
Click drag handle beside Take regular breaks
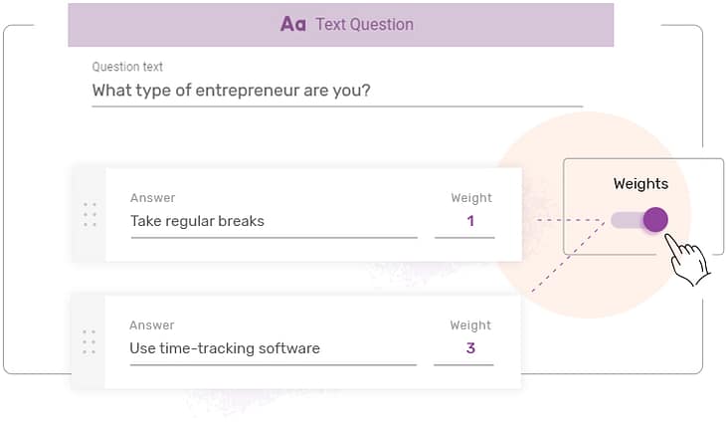click(x=90, y=214)
